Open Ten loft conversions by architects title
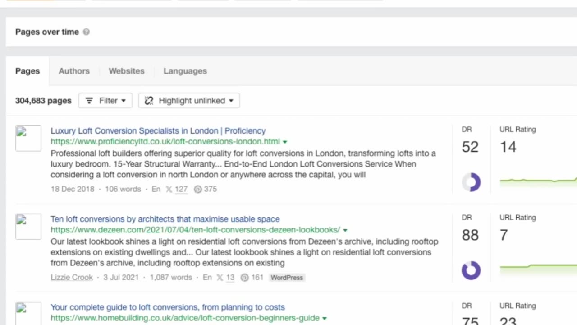 pyautogui.click(x=165, y=219)
